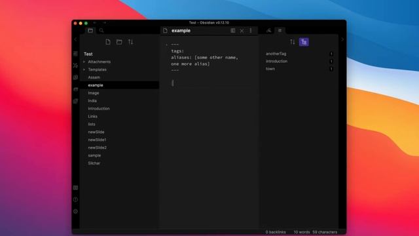Viewport: 419px width, 236px height.
Task: Collapse the right sidebar with the chevron
Action: (342, 39)
